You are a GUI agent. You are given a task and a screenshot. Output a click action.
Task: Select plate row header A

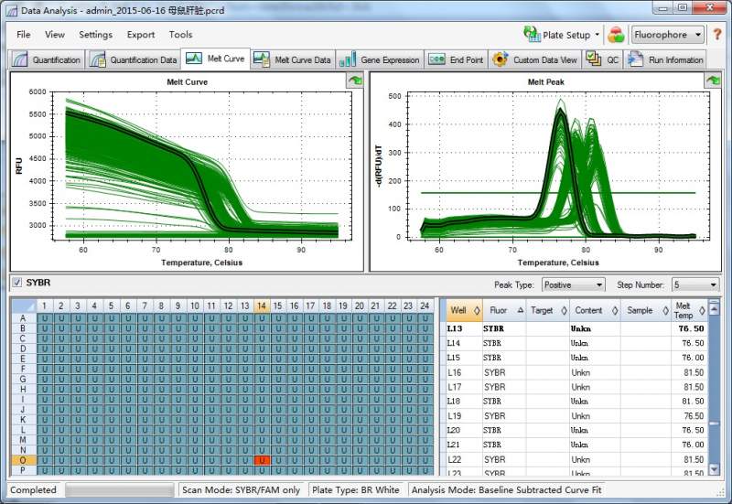23,318
